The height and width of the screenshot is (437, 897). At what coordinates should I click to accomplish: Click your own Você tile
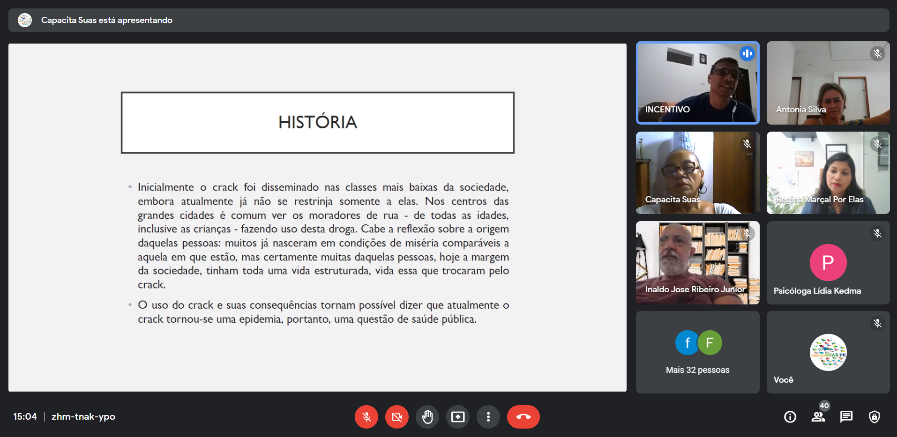coord(828,352)
